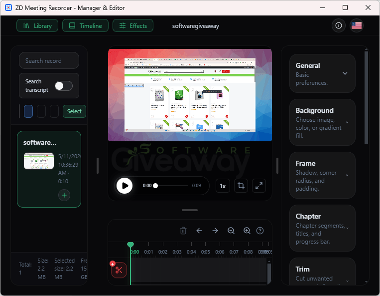Change the 1x playback speed

[223, 186]
